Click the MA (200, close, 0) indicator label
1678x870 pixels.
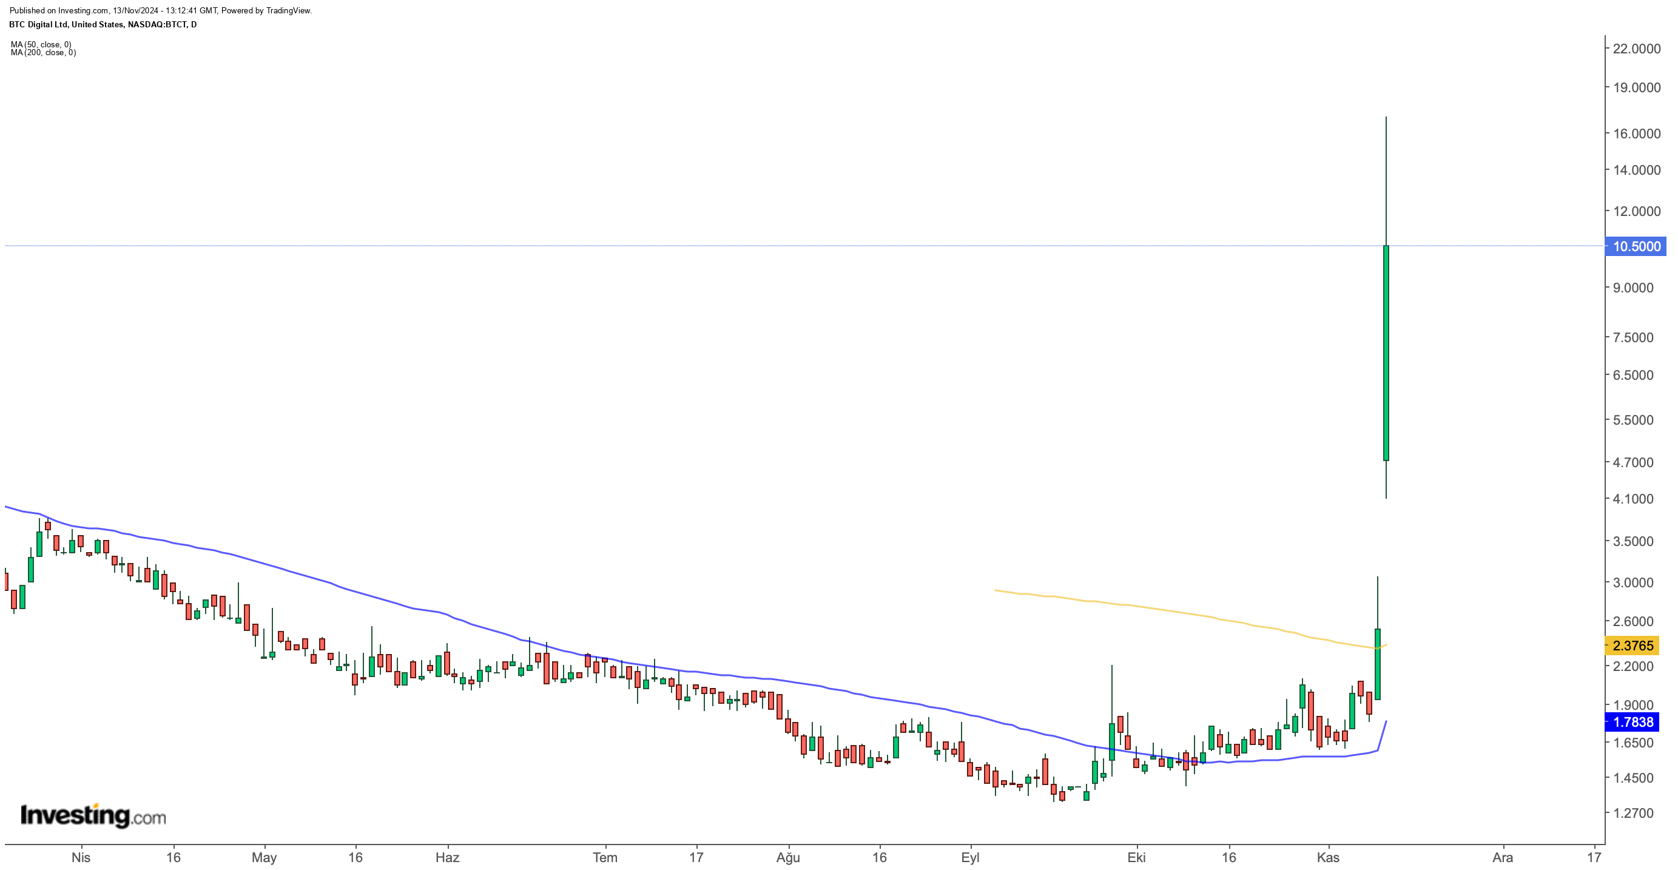pyautogui.click(x=43, y=53)
